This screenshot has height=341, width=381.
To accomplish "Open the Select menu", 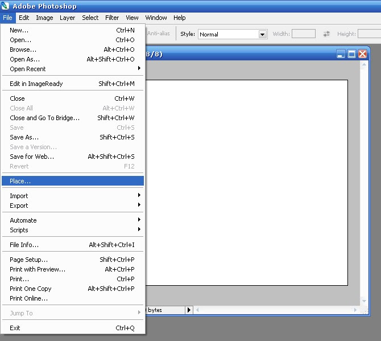I will click(90, 18).
